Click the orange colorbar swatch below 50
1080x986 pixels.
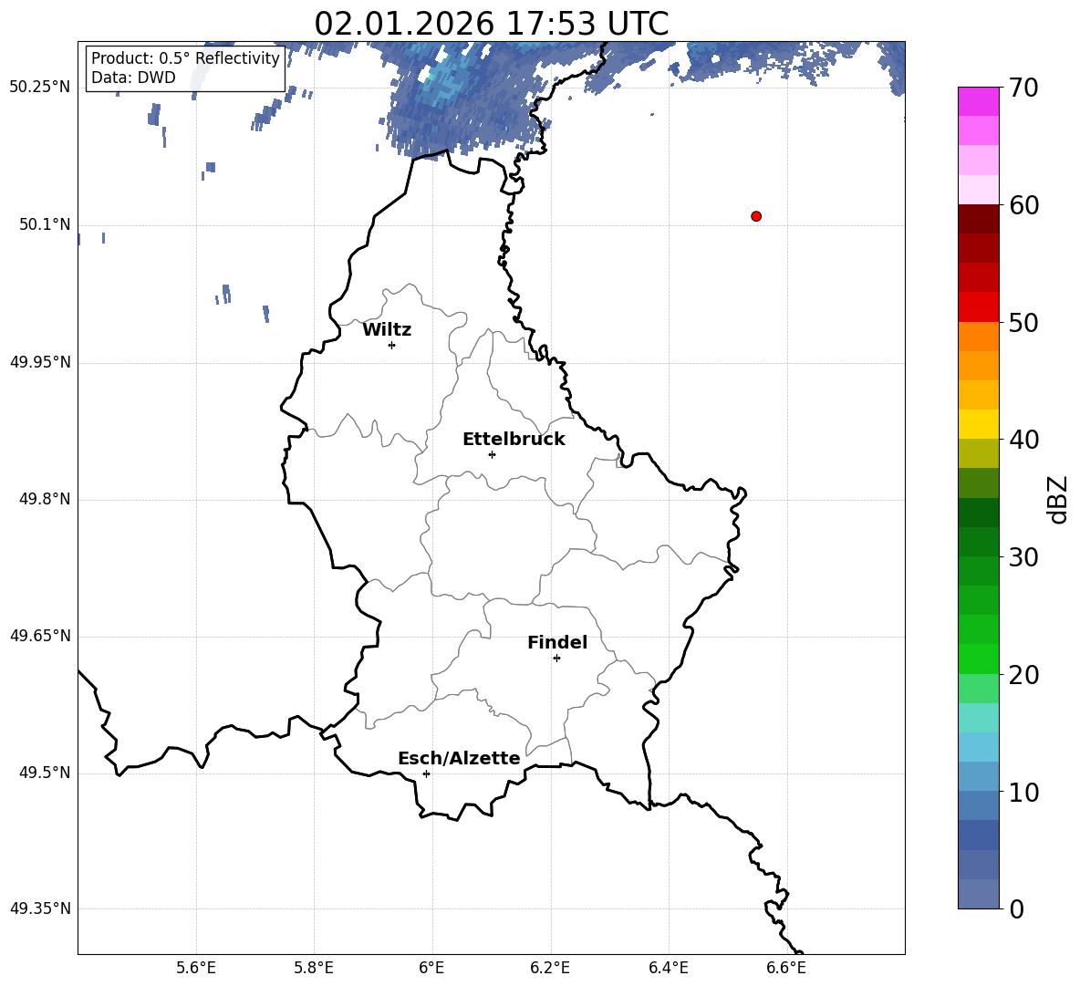[979, 337]
